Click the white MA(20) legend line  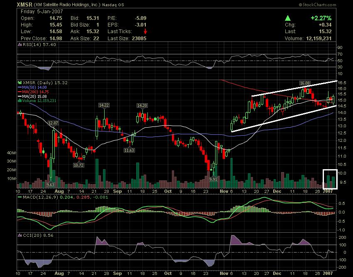(20, 97)
